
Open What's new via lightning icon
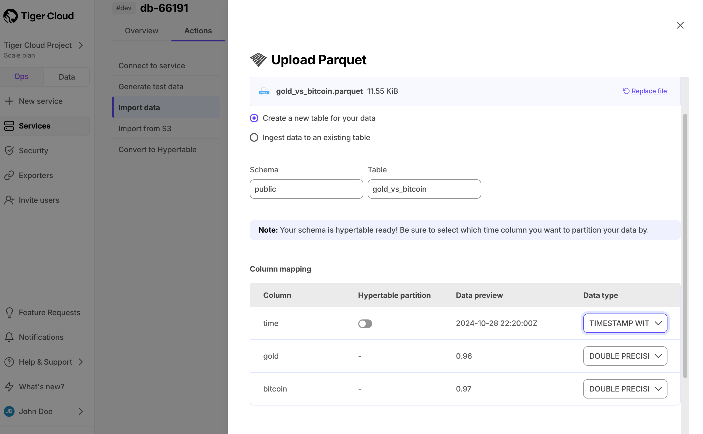[9, 386]
